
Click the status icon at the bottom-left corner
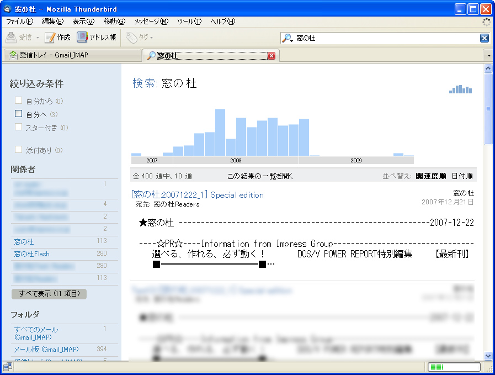point(7,366)
